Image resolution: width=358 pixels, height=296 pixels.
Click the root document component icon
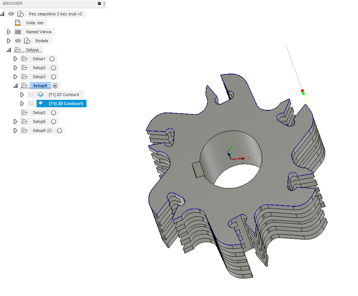click(21, 14)
